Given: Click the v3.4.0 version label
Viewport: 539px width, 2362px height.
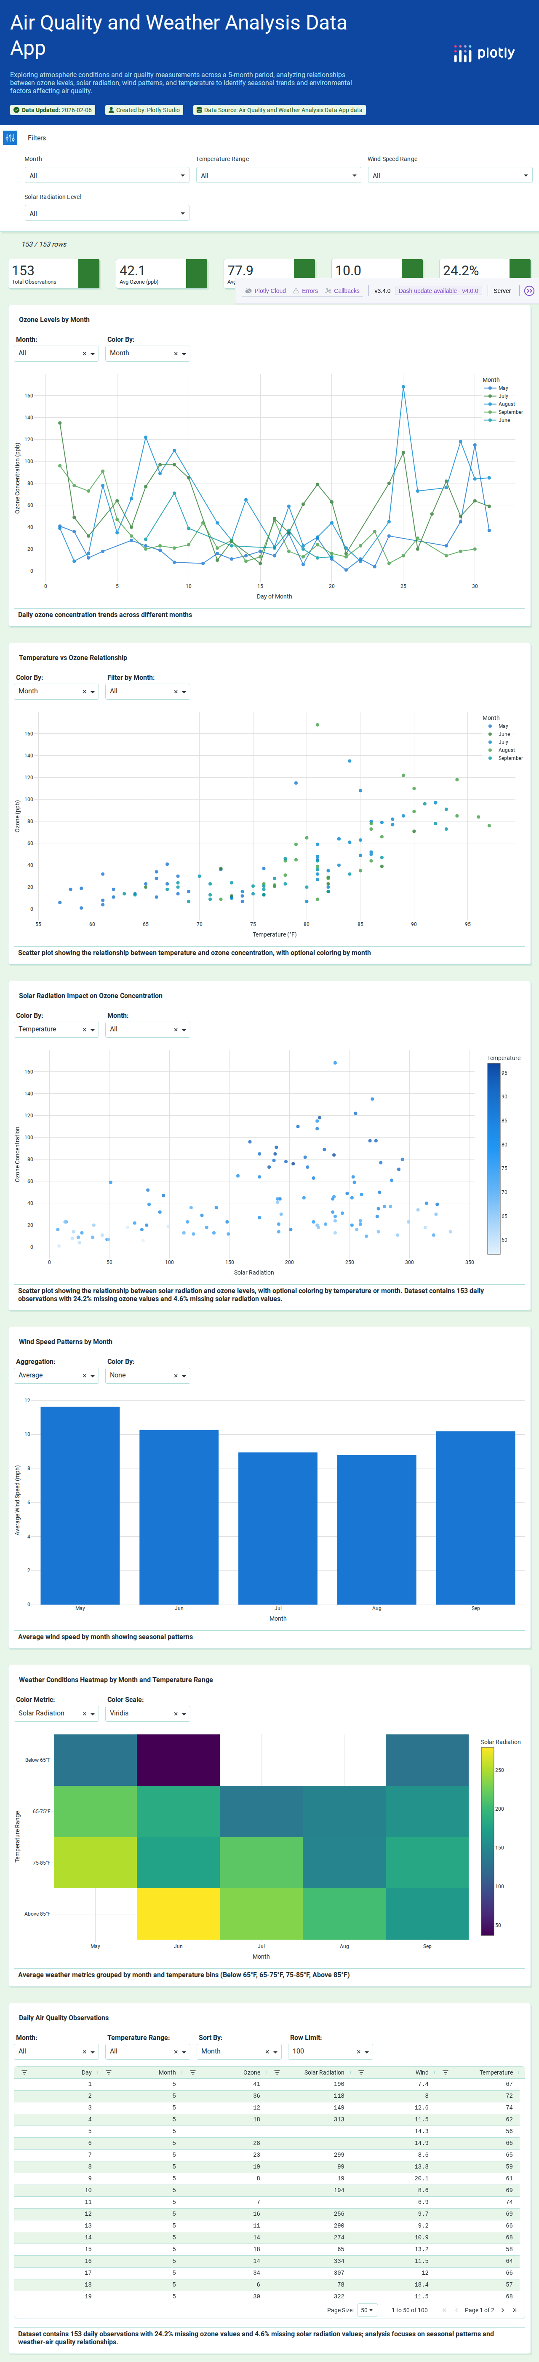Looking at the screenshot, I should [382, 291].
